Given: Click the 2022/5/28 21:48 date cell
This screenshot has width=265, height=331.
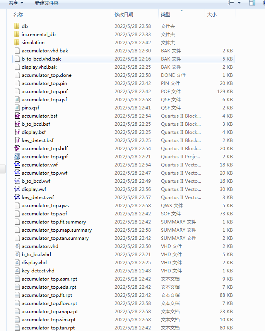Looking at the screenshot, I should coord(133,271).
